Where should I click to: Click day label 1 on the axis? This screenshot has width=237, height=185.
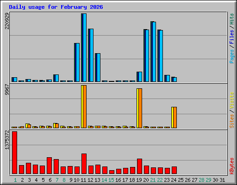[x=15, y=180]
